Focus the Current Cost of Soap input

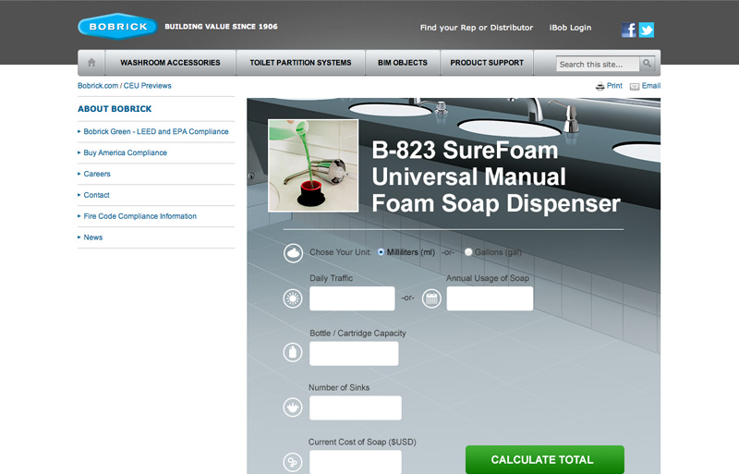pos(356,462)
